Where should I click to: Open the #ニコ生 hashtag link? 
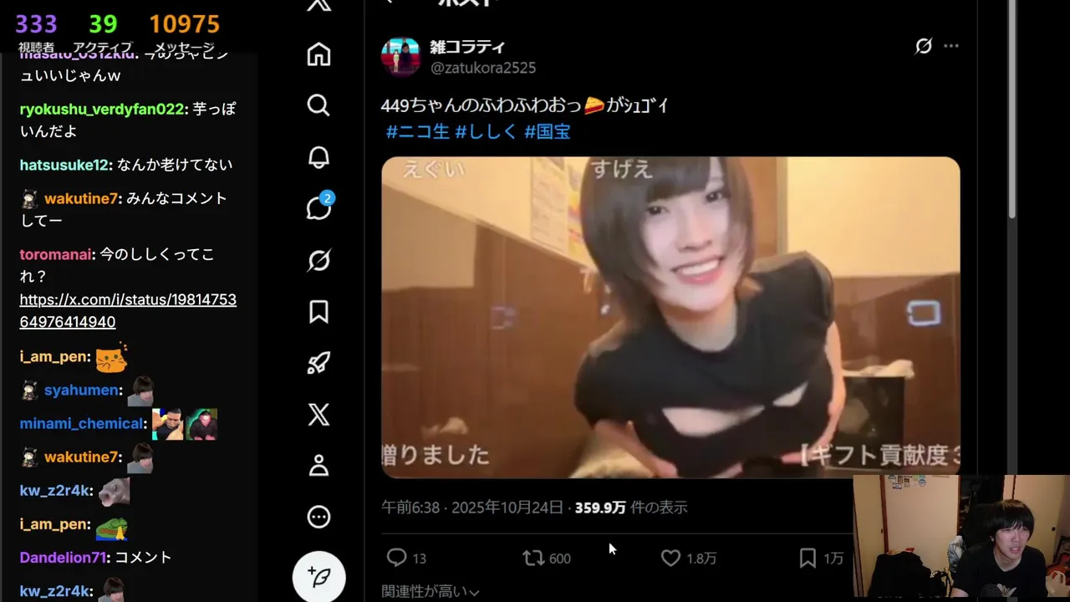click(x=417, y=131)
